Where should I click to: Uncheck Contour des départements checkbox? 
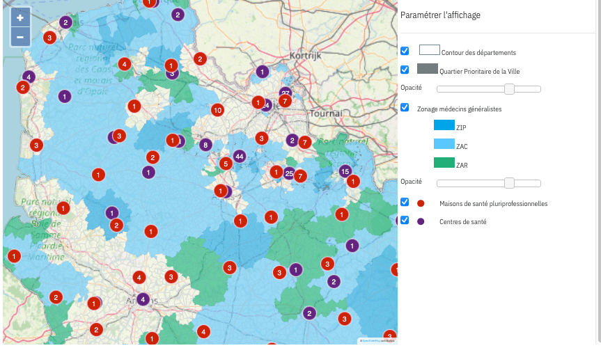click(405, 51)
